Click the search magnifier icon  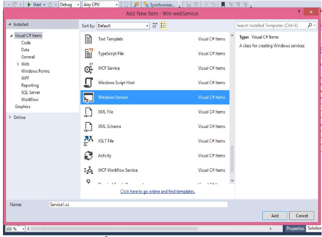point(310,25)
